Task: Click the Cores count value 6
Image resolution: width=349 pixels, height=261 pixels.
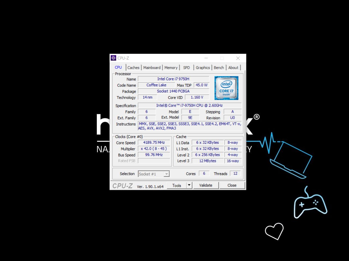Action: 204,173
